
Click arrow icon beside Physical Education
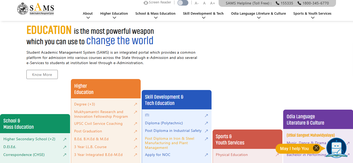pos(277,155)
